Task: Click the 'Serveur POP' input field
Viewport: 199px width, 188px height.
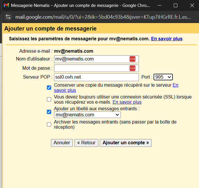Action: 96,77
